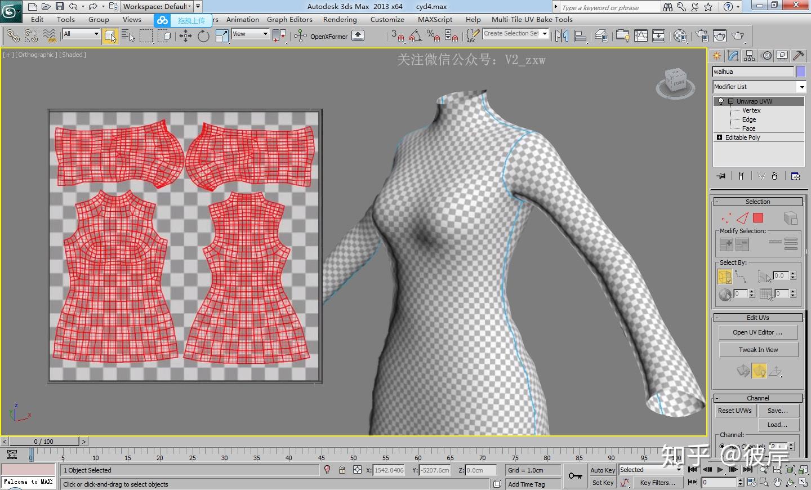Screen dimensions: 811x490
Task: Open the Hierarchy command panel tab
Action: 749,56
